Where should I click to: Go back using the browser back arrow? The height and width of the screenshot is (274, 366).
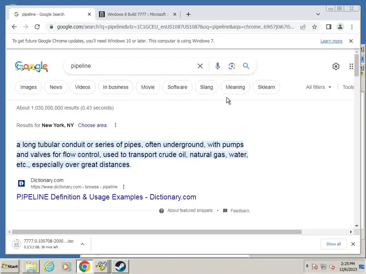point(14,27)
